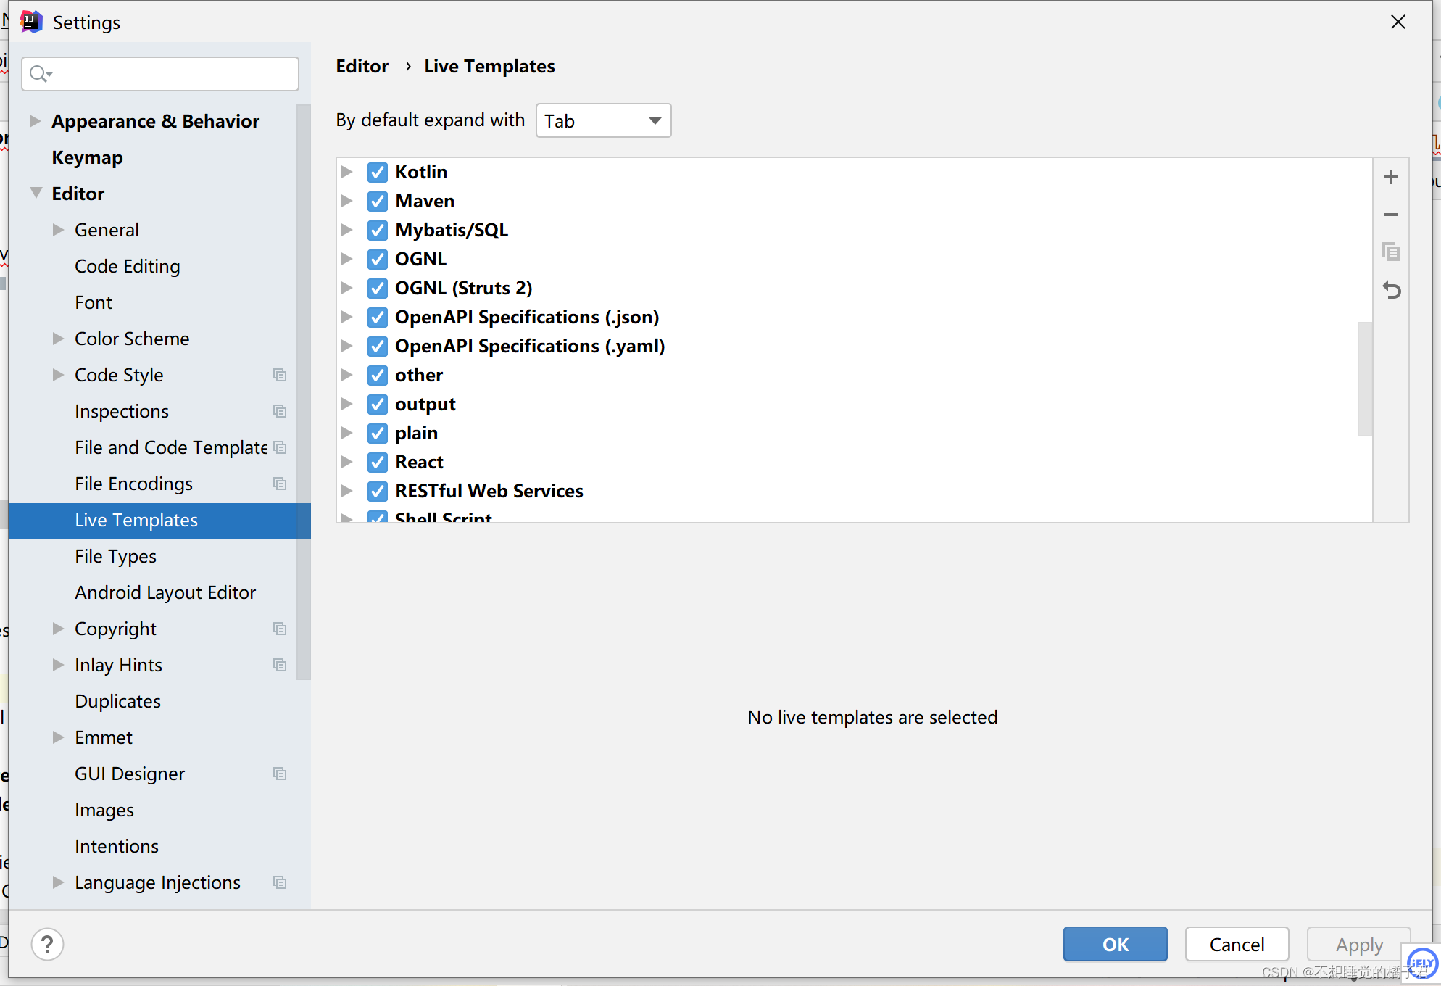Click the Cancel button
The height and width of the screenshot is (986, 1441).
coord(1237,944)
